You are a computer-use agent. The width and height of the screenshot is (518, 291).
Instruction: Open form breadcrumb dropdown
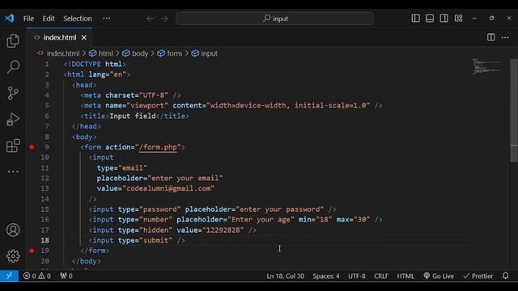pos(170,53)
